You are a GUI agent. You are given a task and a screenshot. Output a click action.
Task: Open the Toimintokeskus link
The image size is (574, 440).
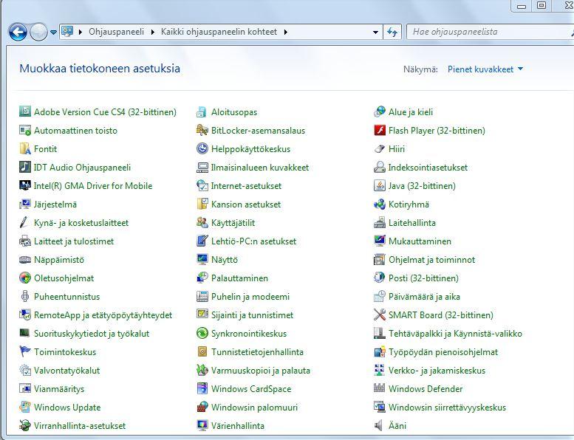65,351
